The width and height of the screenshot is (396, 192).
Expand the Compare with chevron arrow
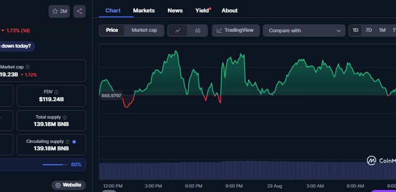[339, 31]
